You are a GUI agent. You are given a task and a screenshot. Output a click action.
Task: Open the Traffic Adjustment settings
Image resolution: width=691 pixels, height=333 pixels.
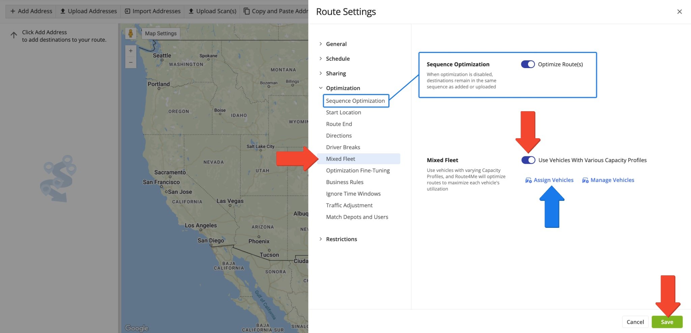349,205
